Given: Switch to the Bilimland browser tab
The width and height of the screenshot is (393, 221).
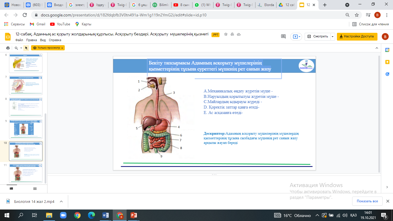Looking at the screenshot, I should tap(160, 5).
